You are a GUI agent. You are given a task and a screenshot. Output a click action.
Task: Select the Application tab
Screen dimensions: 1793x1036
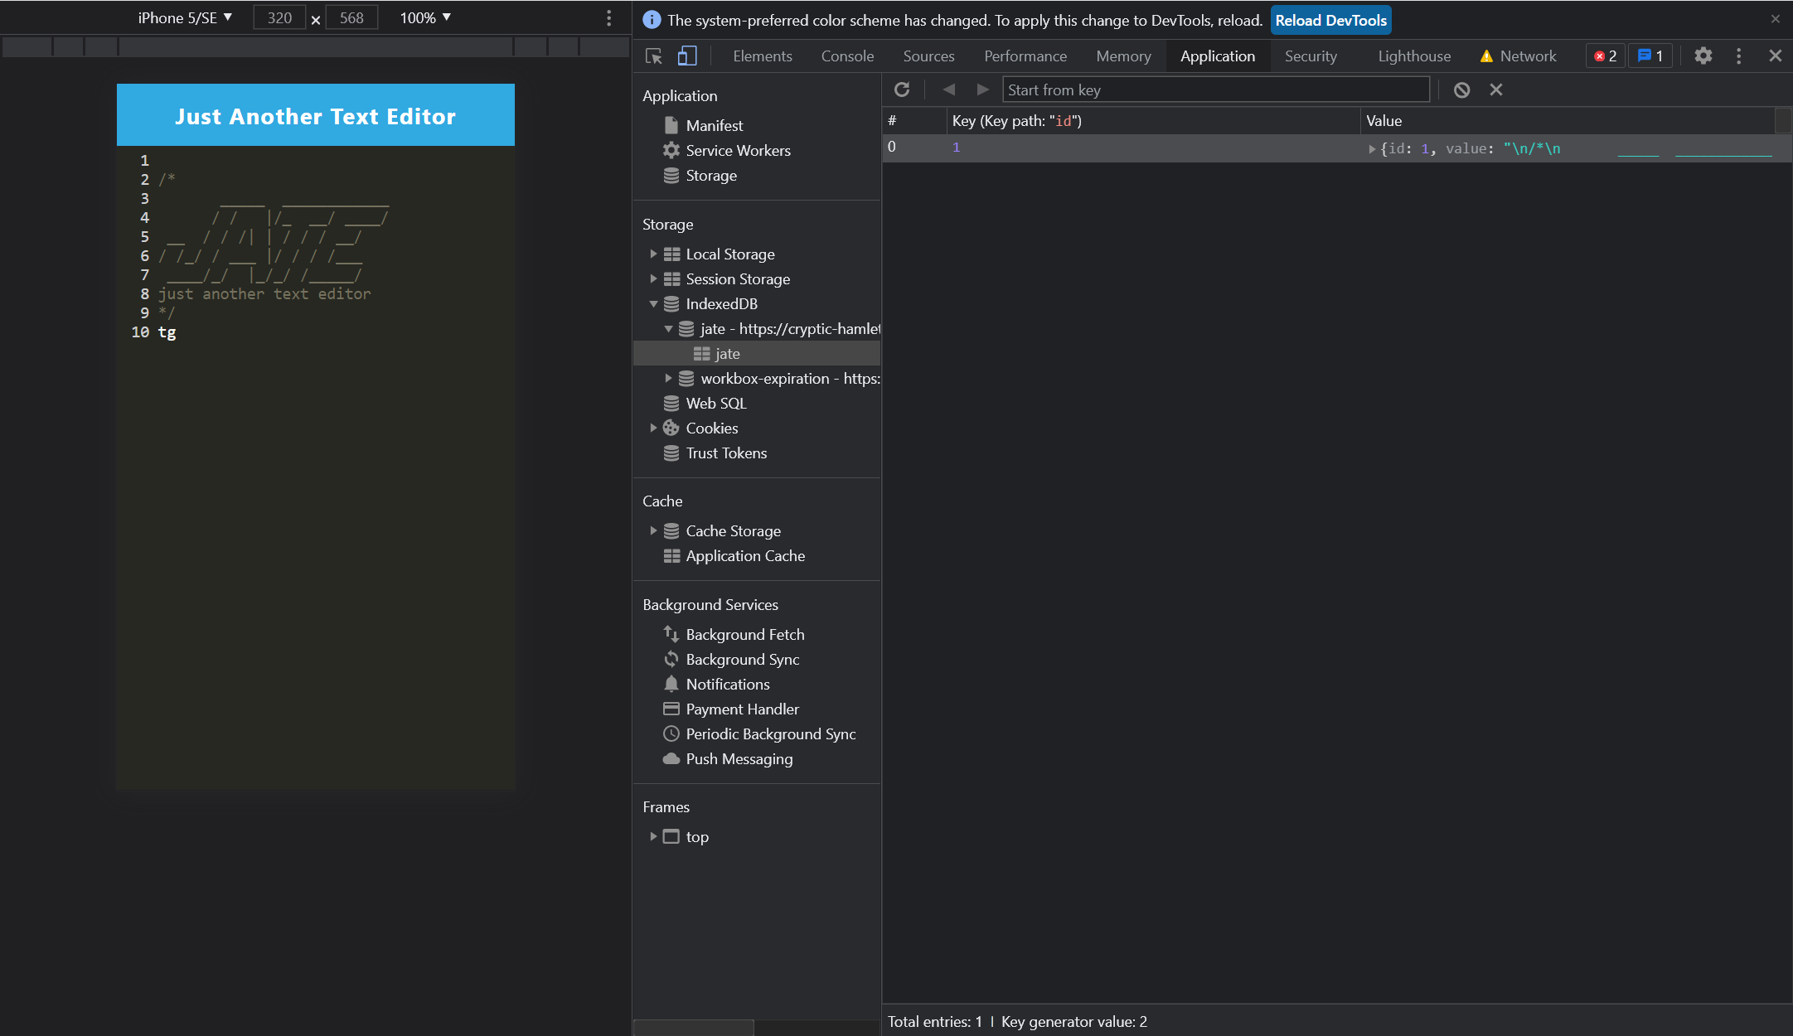1219,54
